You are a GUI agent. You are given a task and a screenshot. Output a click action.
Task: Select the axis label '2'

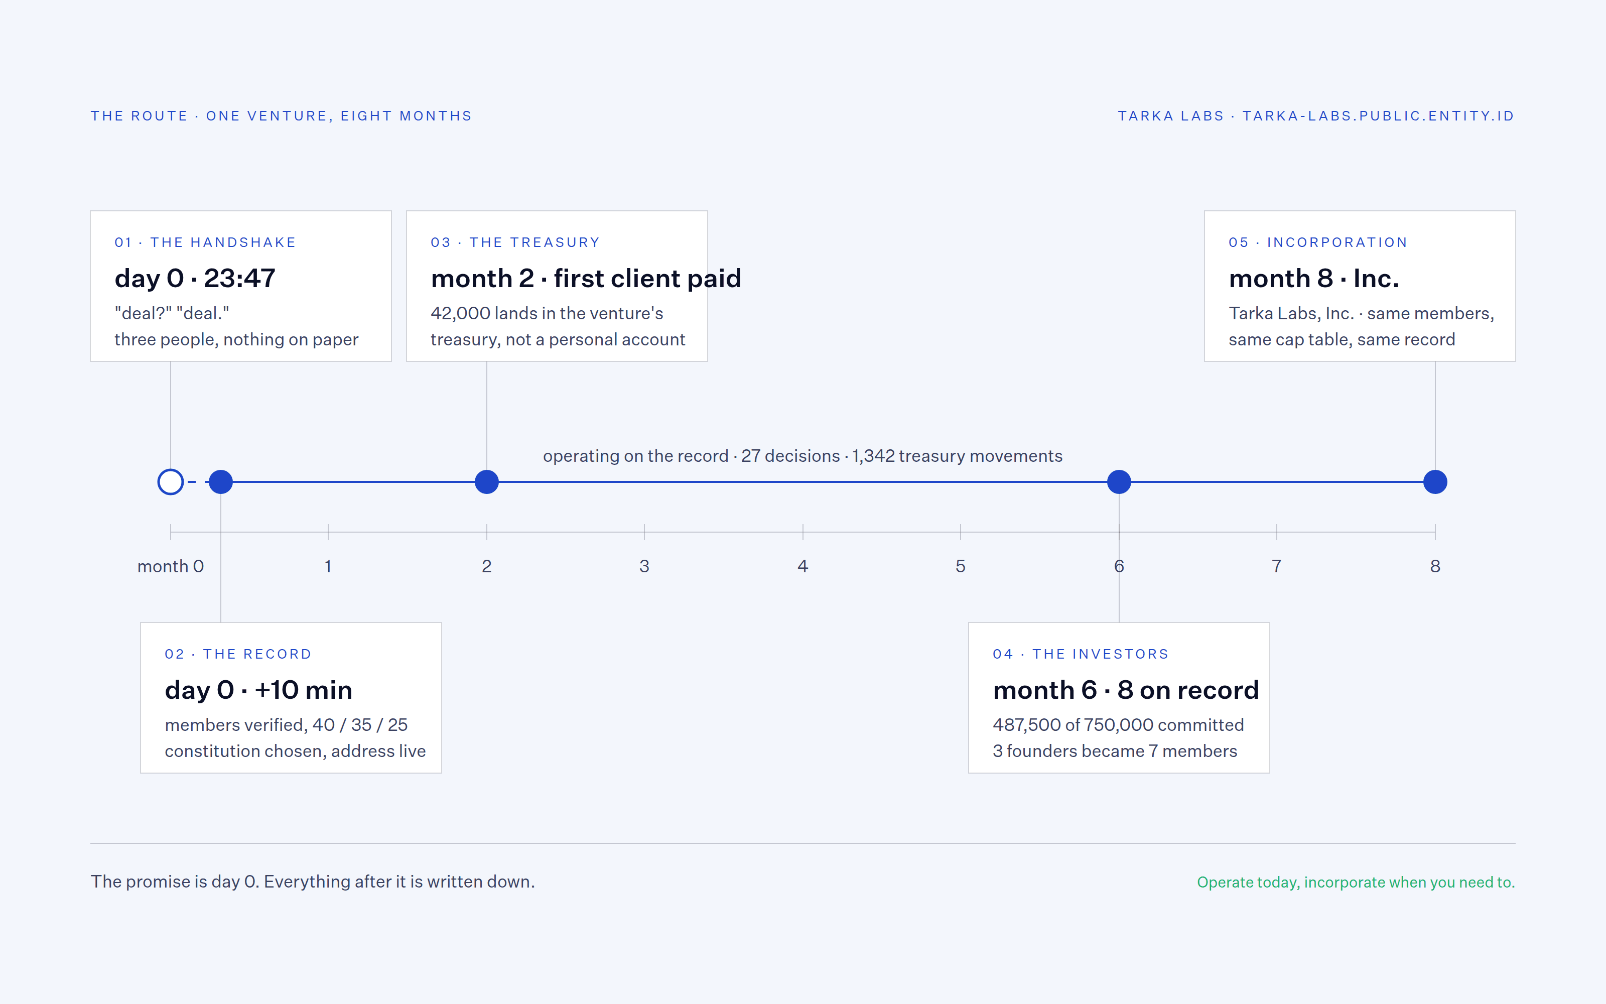(x=486, y=566)
